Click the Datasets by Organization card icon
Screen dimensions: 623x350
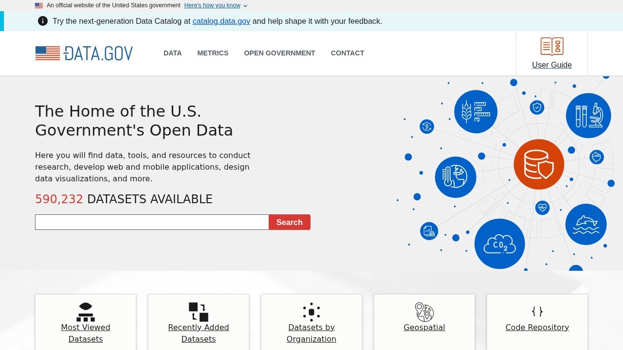311,312
